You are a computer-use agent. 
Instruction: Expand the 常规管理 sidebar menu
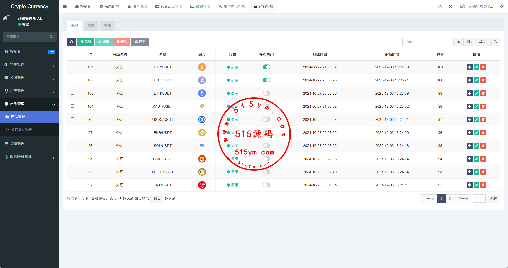click(x=30, y=64)
